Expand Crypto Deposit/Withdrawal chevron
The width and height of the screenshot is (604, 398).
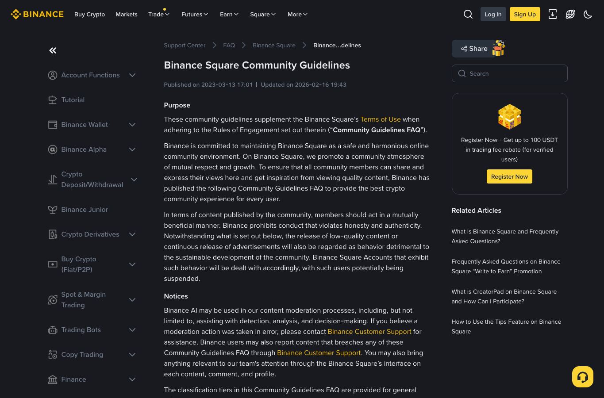tap(134, 180)
